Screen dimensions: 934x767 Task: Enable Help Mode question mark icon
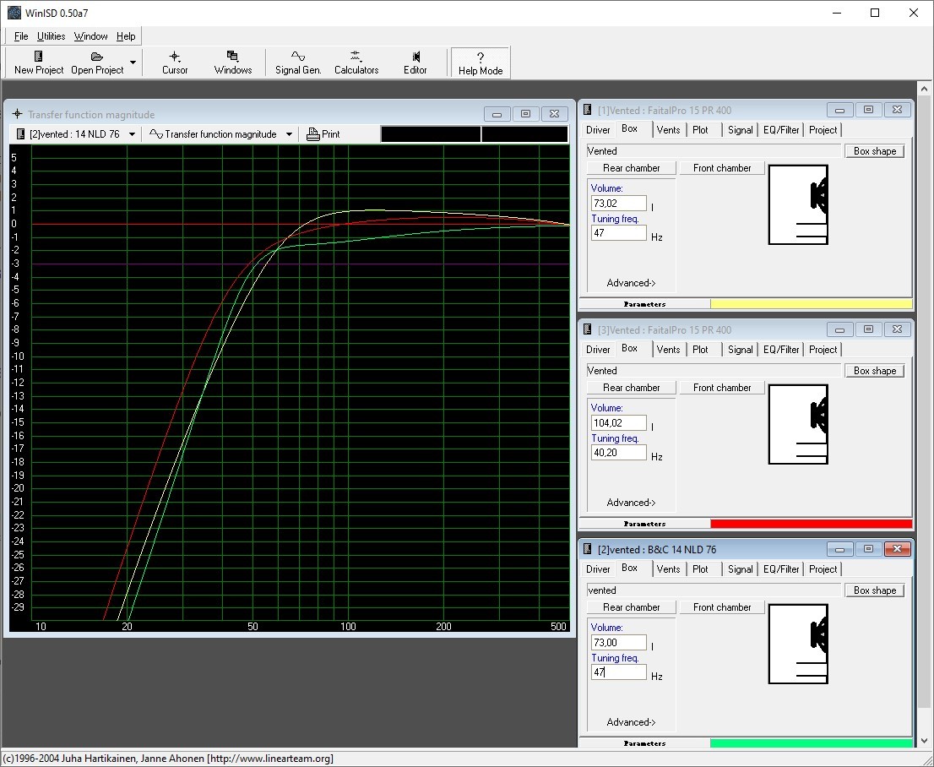click(x=480, y=57)
